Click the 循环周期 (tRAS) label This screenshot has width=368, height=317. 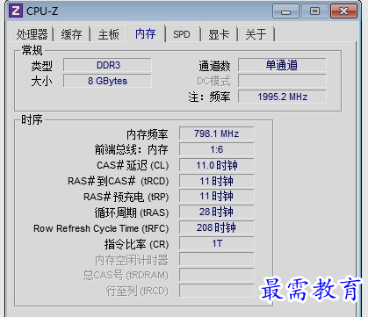132,213
